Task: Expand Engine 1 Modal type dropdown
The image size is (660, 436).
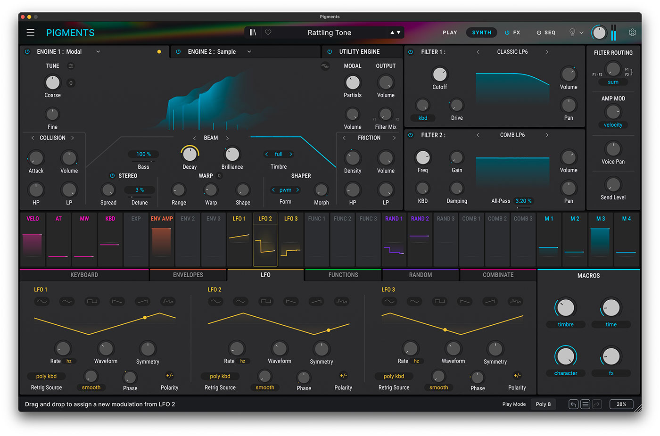Action: tap(98, 52)
